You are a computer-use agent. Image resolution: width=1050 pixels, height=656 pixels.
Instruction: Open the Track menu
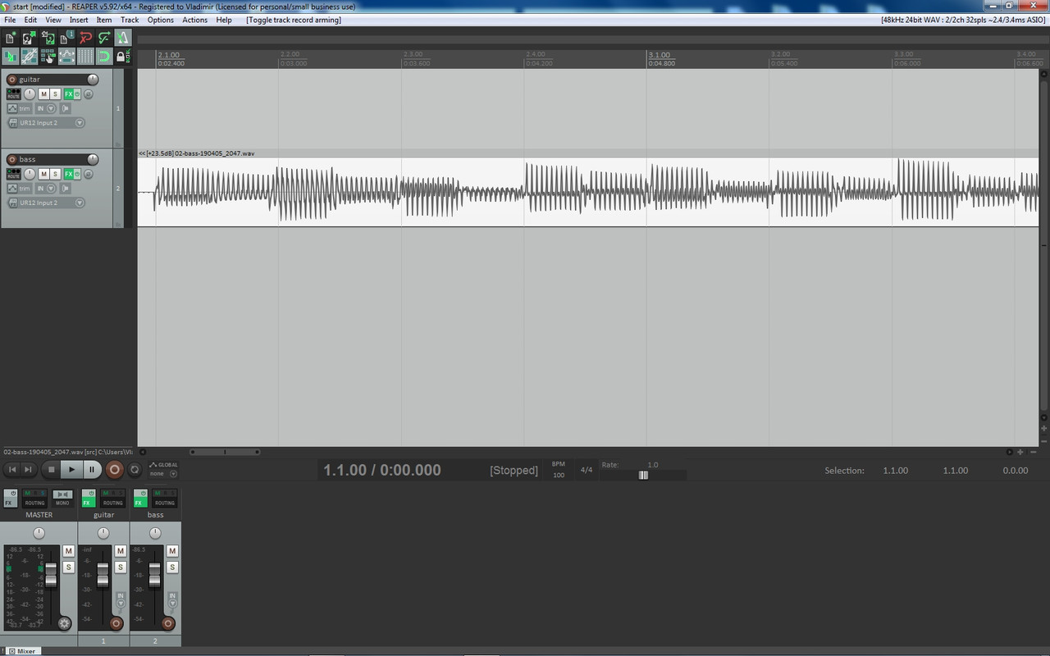point(130,20)
